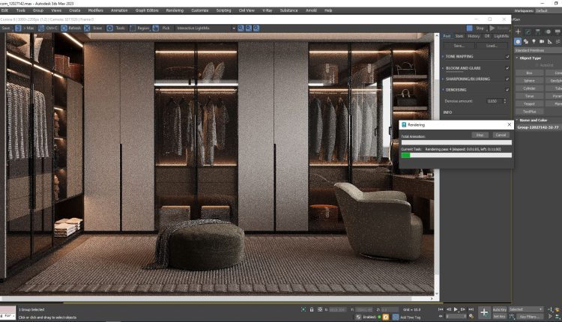This screenshot has height=322, width=562.
Task: Click the Save... post settings button
Action: tap(459, 46)
